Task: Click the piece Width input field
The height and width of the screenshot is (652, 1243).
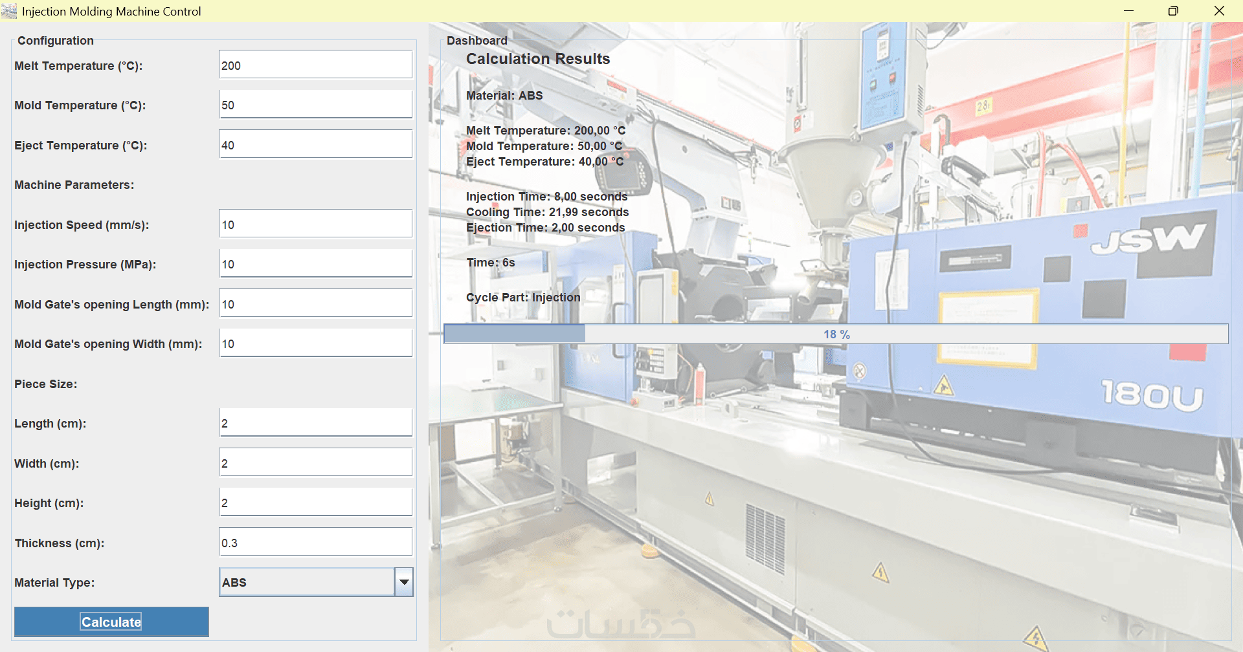Action: point(315,463)
